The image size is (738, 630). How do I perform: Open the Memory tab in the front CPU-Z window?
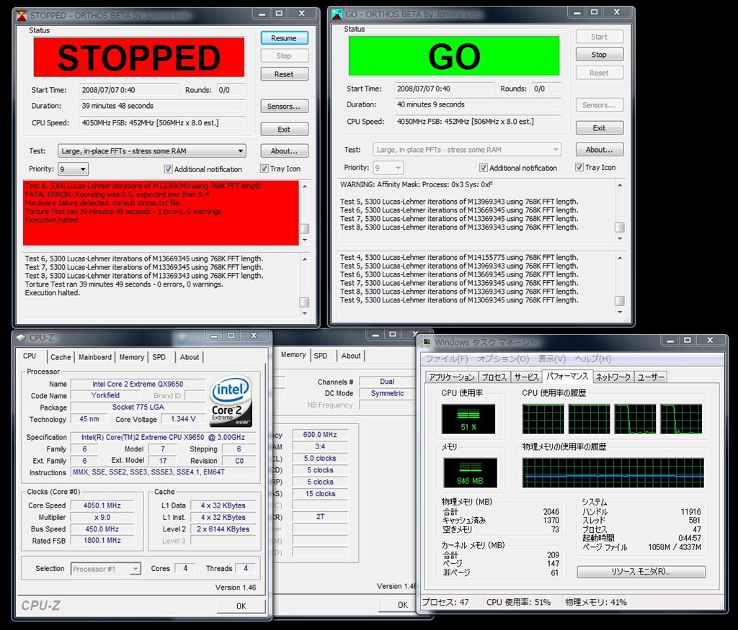pos(132,357)
